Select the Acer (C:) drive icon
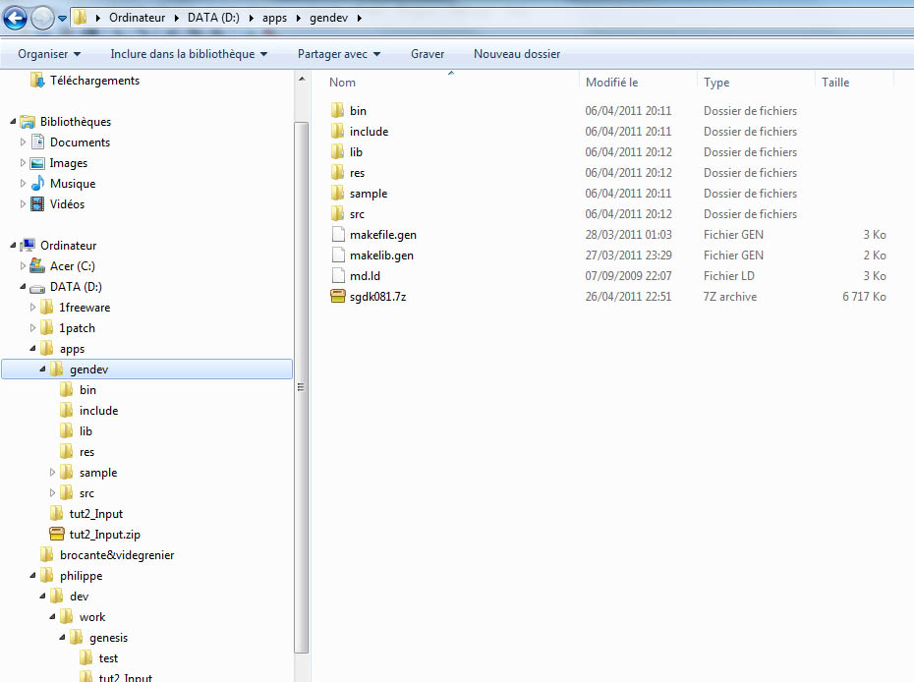This screenshot has width=914, height=682. tap(37, 266)
